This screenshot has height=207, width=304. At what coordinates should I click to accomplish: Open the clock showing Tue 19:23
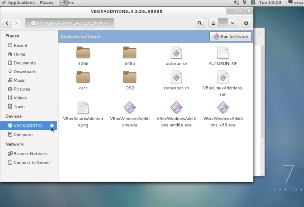(270, 3)
